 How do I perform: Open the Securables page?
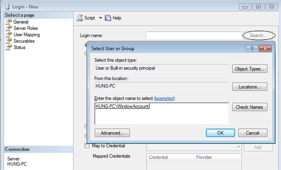coord(24,41)
